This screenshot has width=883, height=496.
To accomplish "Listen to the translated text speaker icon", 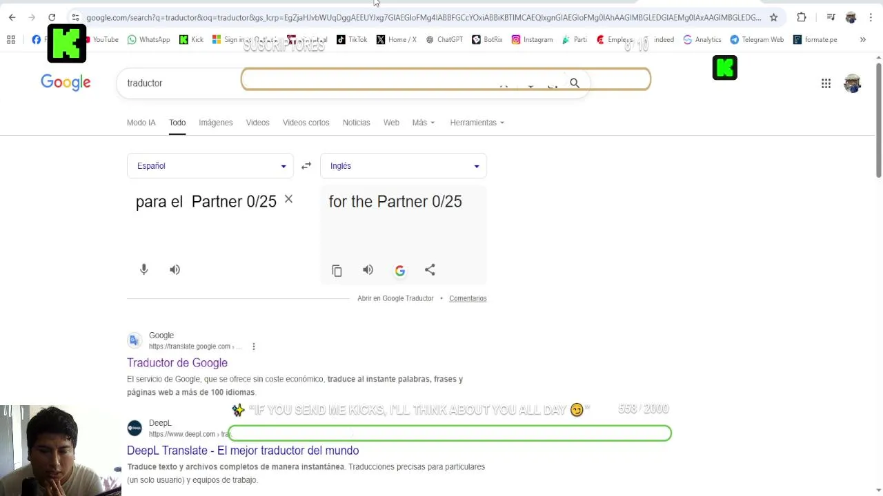I will click(x=368, y=270).
